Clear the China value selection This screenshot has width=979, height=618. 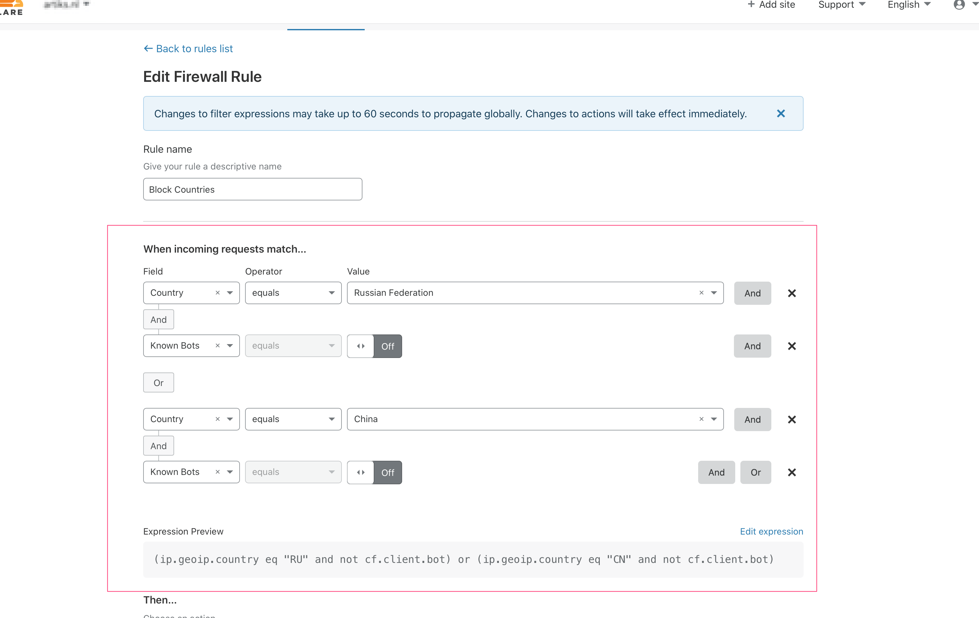coord(701,419)
